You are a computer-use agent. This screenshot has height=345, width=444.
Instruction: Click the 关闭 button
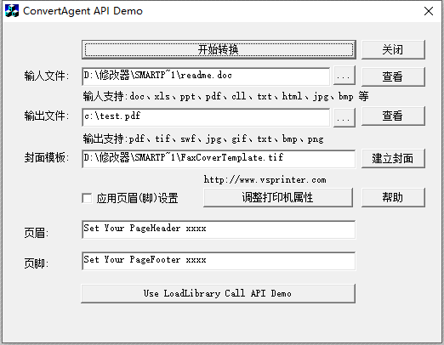393,49
